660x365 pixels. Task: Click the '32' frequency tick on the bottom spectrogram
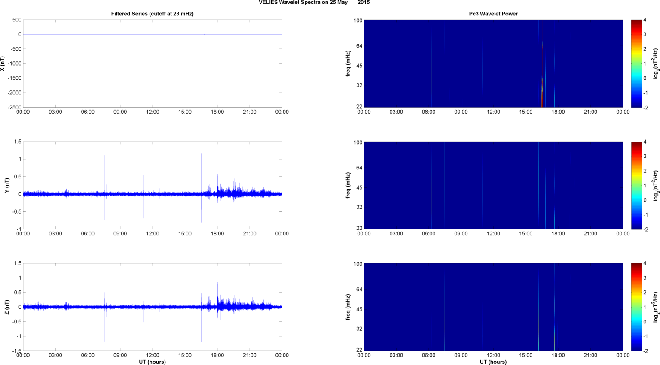[x=359, y=329]
